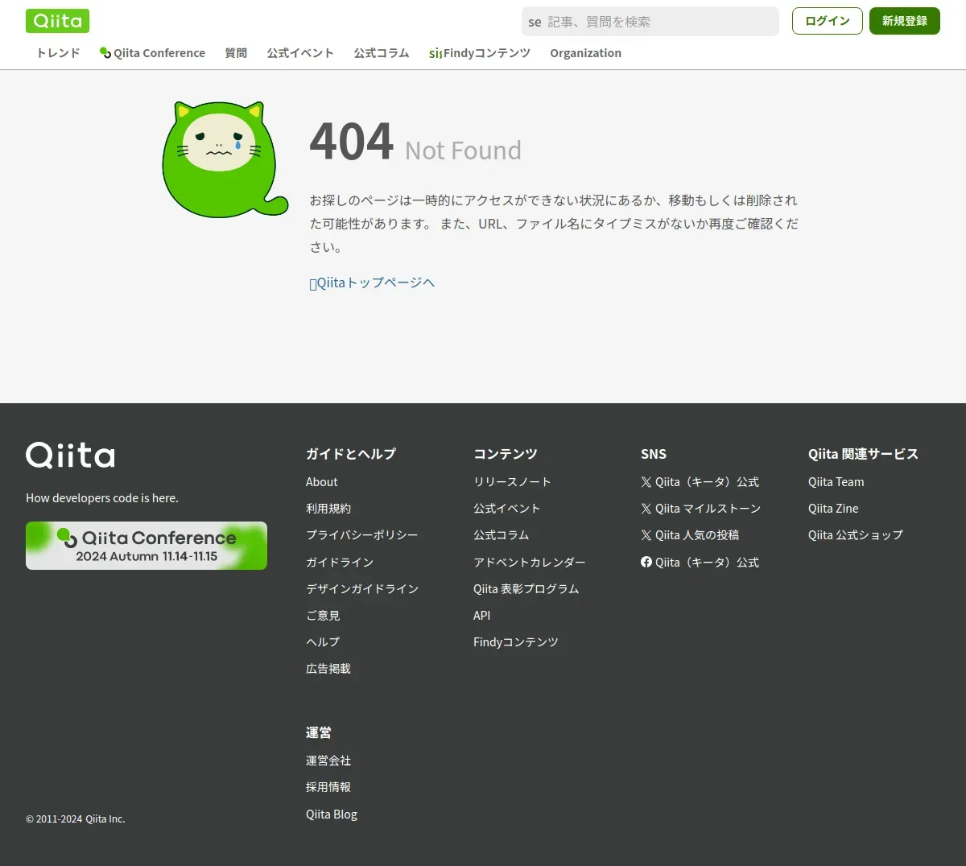The width and height of the screenshot is (966, 866).
Task: Open デザインガイドライン footer link
Action: 362,589
